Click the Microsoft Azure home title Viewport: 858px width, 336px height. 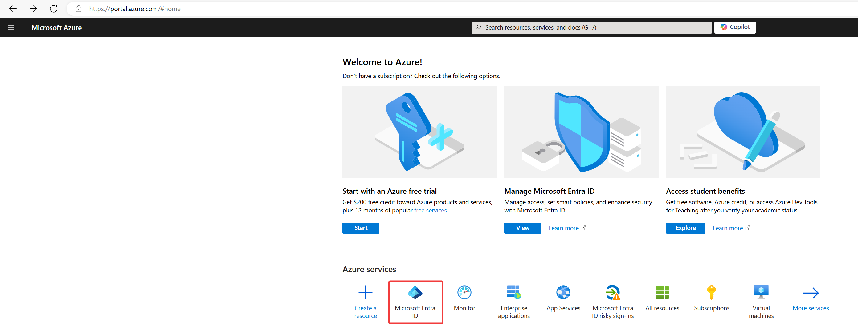tap(56, 28)
